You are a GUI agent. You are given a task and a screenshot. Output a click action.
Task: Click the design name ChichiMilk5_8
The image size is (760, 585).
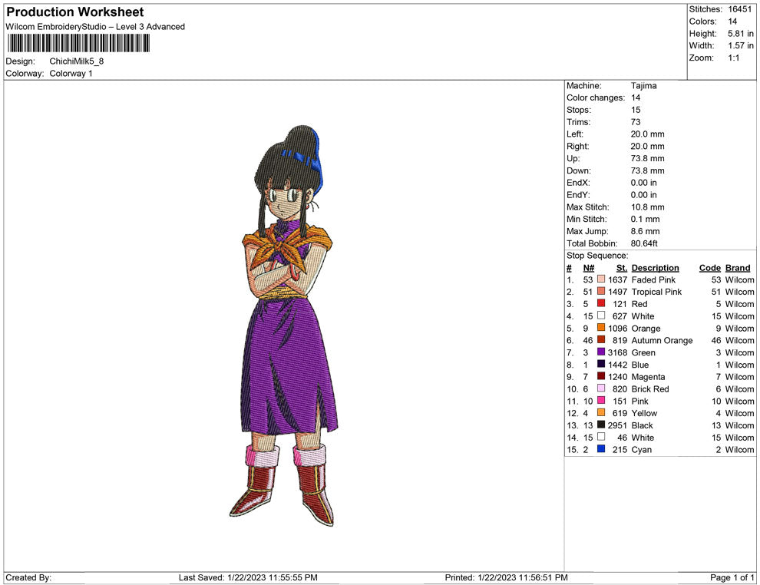pyautogui.click(x=77, y=61)
